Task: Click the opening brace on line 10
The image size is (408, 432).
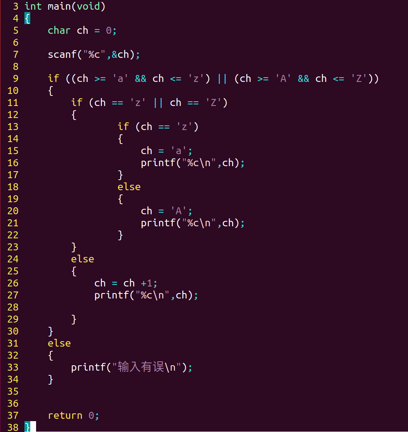Action: 51,91
